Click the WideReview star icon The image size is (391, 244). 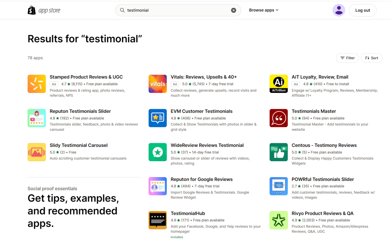pos(157,152)
